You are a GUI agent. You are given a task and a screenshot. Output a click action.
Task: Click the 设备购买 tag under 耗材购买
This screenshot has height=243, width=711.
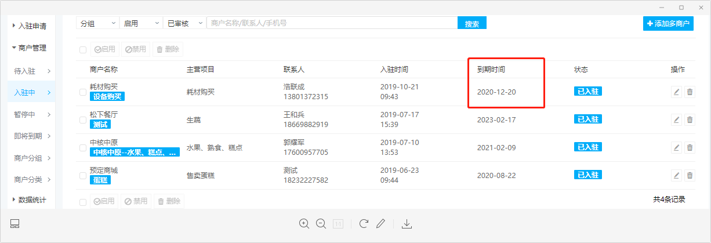[108, 97]
